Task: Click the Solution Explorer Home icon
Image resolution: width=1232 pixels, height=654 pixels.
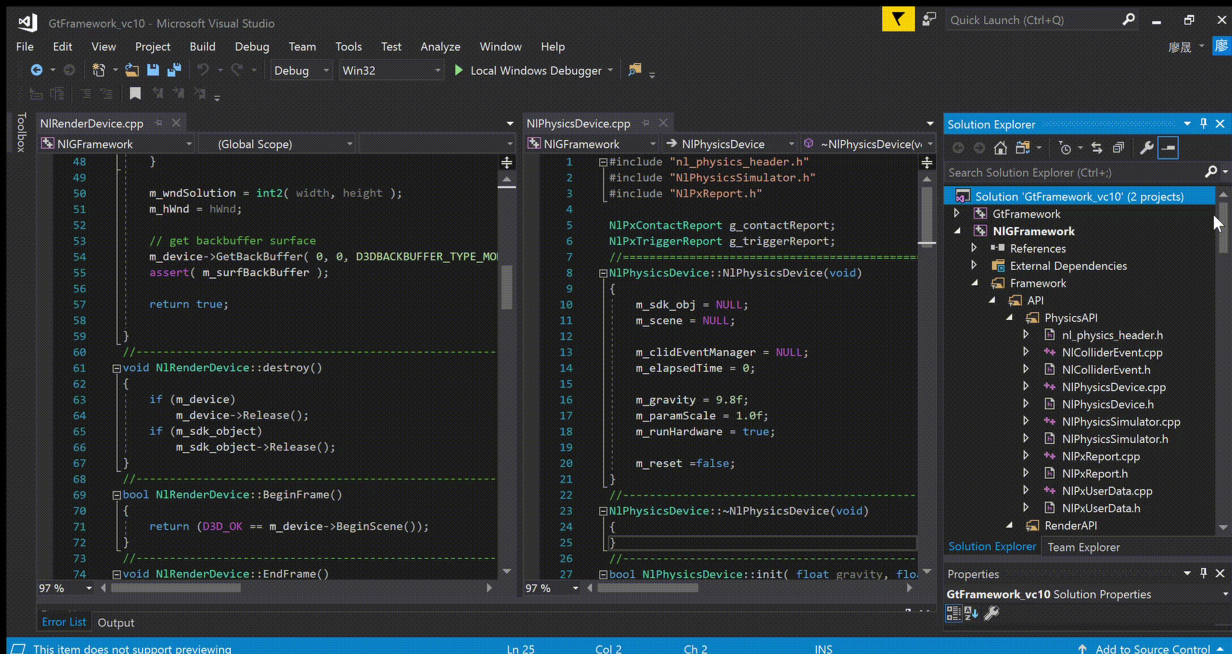Action: pyautogui.click(x=1000, y=148)
